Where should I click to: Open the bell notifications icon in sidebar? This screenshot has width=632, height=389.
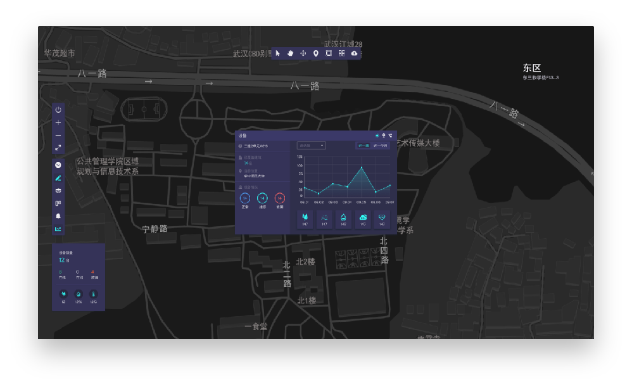pyautogui.click(x=58, y=216)
